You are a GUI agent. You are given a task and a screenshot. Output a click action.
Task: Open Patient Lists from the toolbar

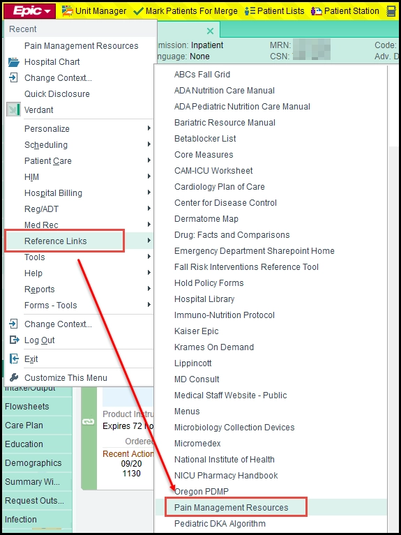click(250, 11)
